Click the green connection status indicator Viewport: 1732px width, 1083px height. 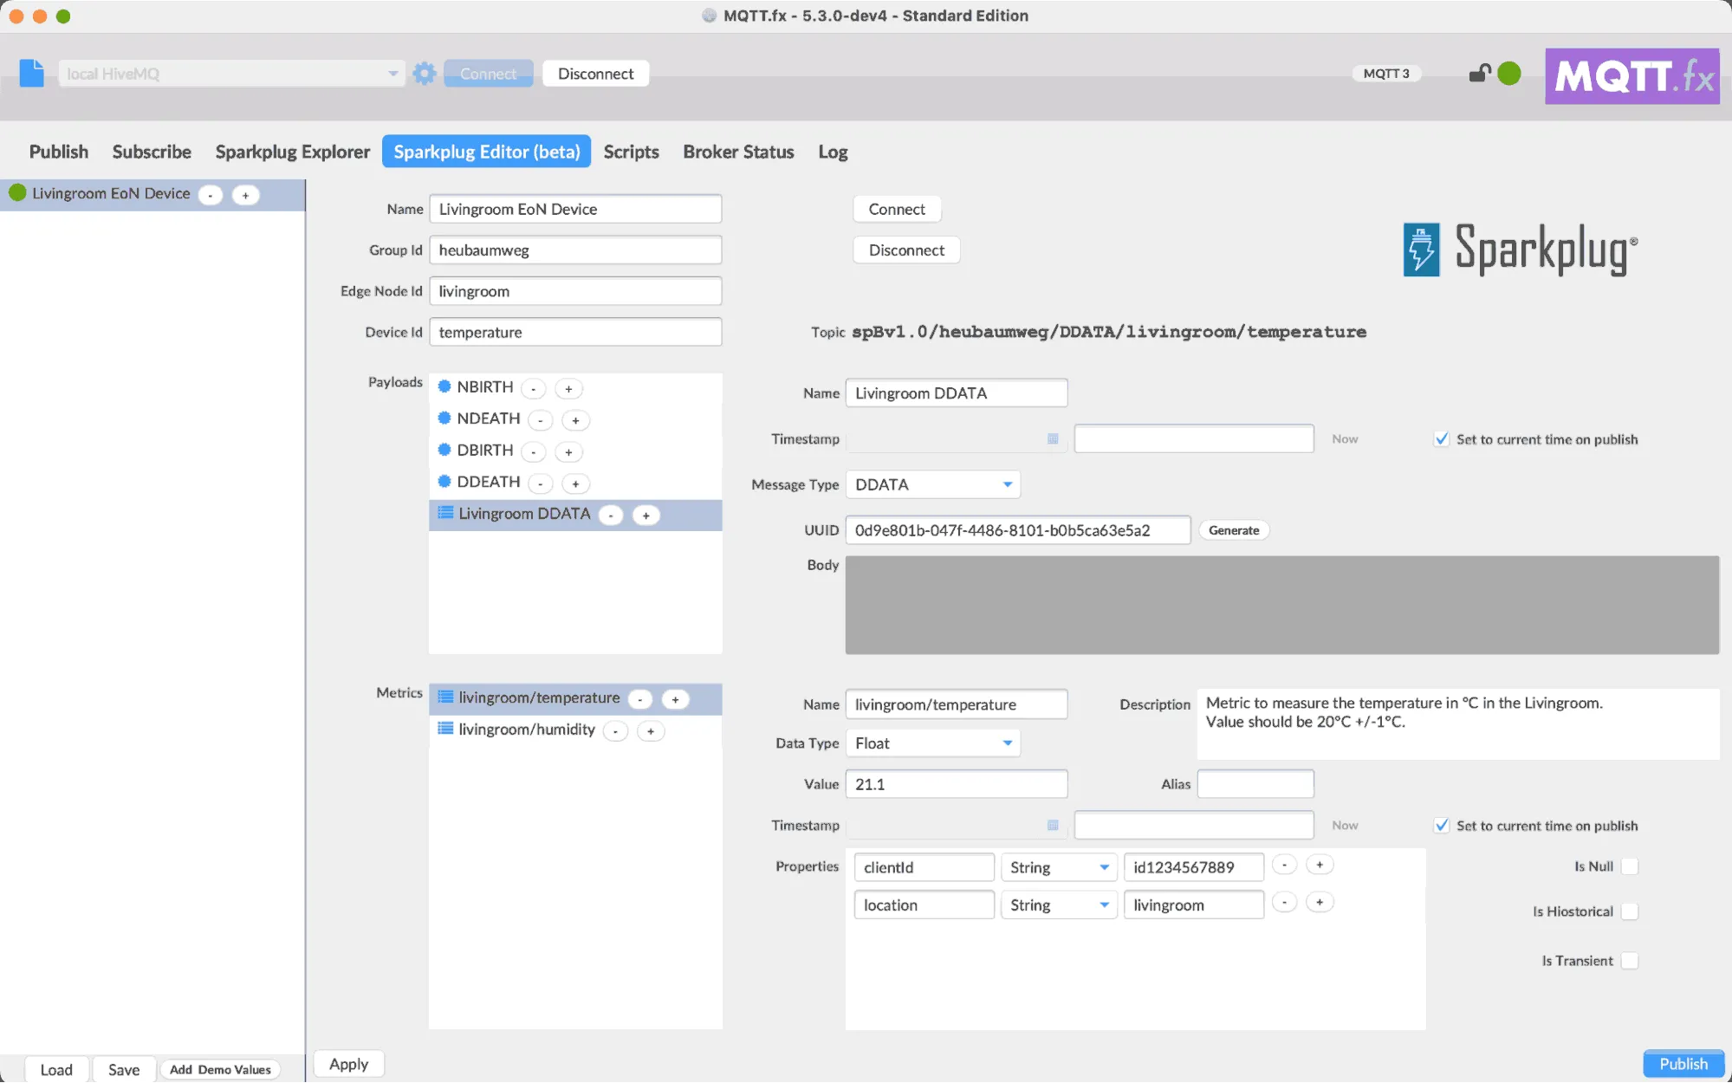click(x=1509, y=74)
